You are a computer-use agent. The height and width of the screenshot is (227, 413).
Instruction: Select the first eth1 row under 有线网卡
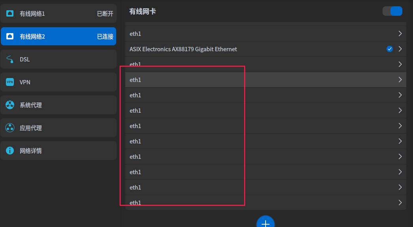(x=237, y=33)
